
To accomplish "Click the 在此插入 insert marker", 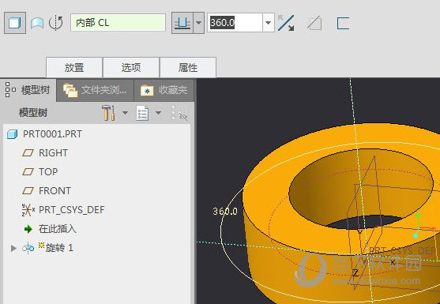I will coord(57,229).
